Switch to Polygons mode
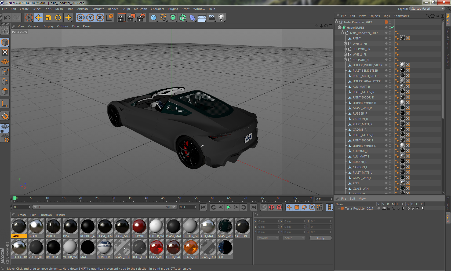451x271 pixels. pos(5,91)
